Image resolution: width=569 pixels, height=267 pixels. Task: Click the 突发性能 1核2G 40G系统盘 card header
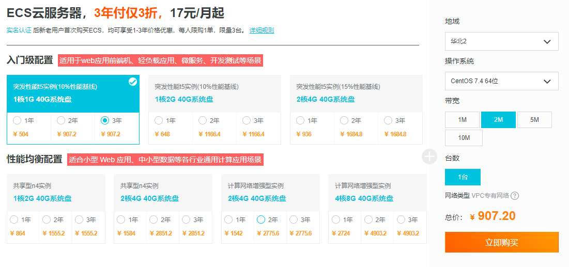point(215,94)
